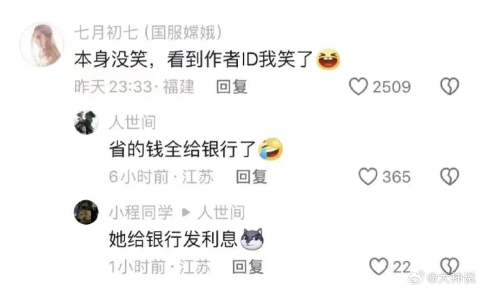
Task: Like 人世间's comment showing 365 likes
Action: 368,177
